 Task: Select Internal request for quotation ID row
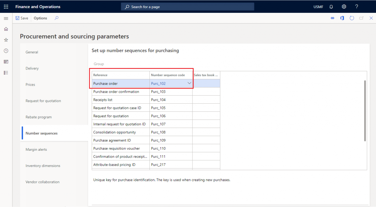[x=156, y=124]
